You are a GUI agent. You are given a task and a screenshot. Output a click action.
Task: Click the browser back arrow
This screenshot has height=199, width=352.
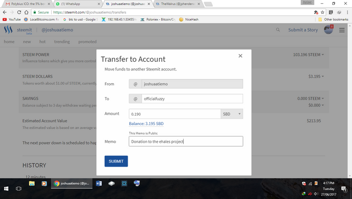[x=4, y=12]
